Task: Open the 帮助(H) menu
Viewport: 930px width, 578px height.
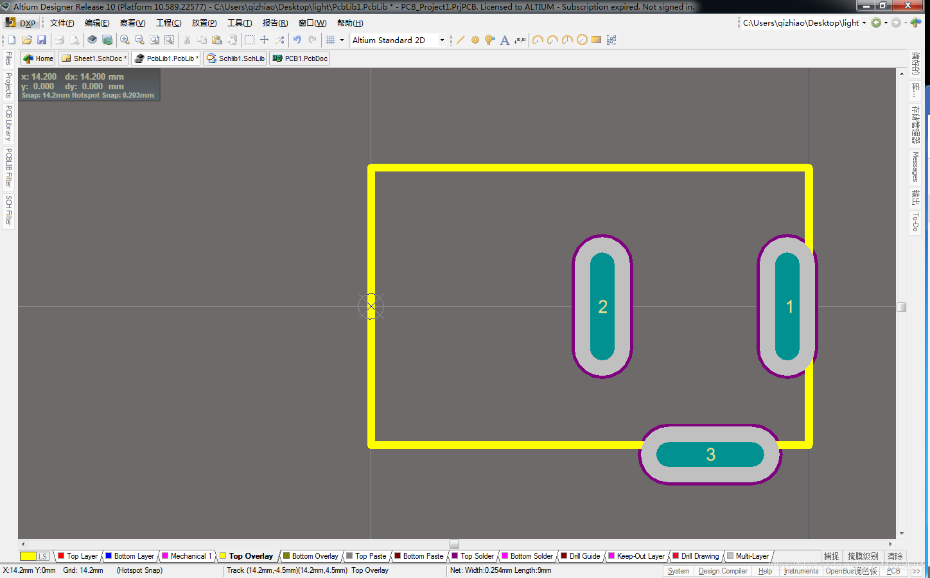Action: (350, 22)
